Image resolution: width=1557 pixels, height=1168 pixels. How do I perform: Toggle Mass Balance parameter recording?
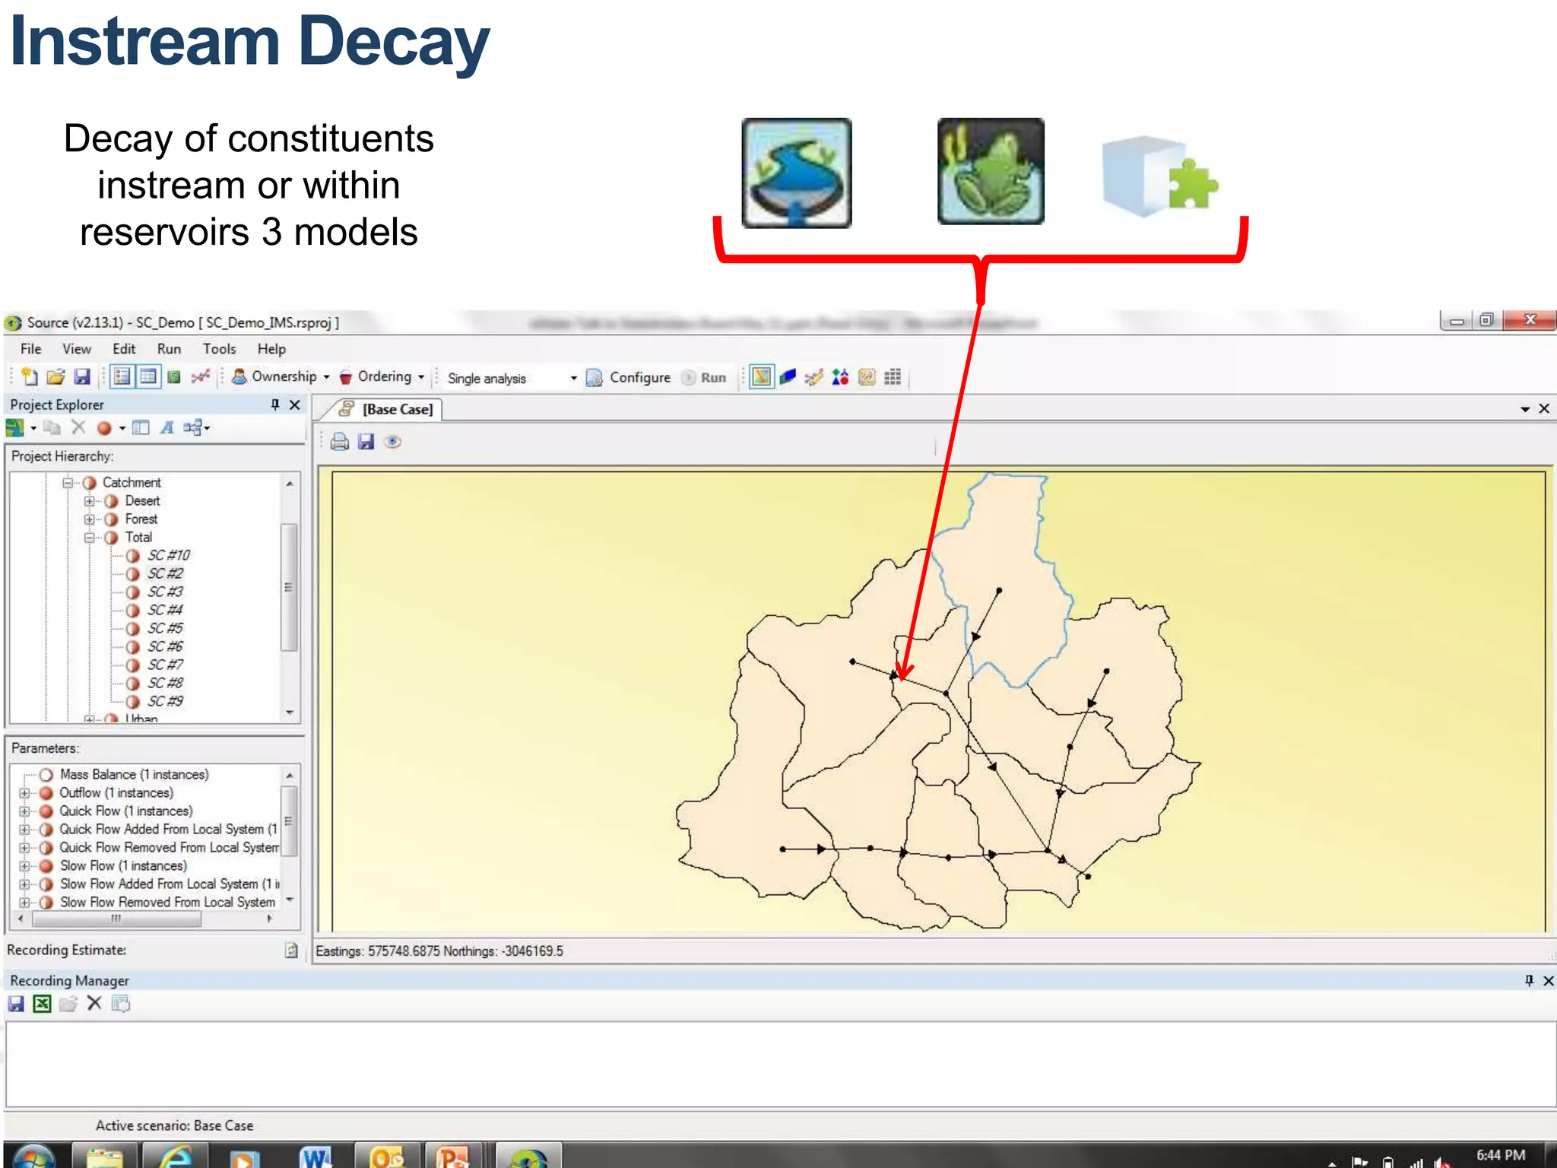tap(46, 775)
